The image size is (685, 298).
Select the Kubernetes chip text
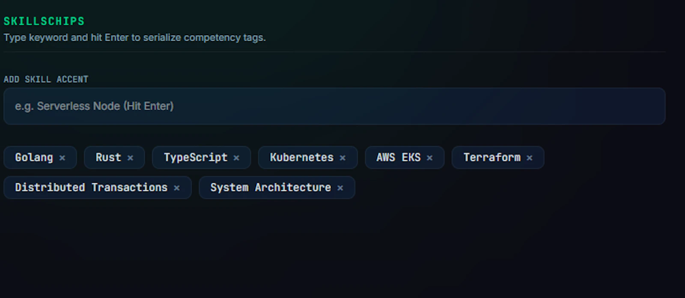[301, 158]
